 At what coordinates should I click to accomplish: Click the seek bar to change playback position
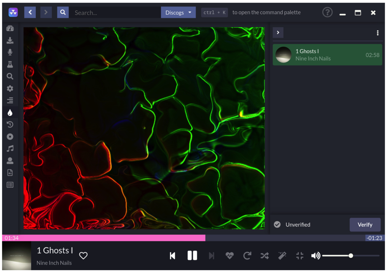193,238
